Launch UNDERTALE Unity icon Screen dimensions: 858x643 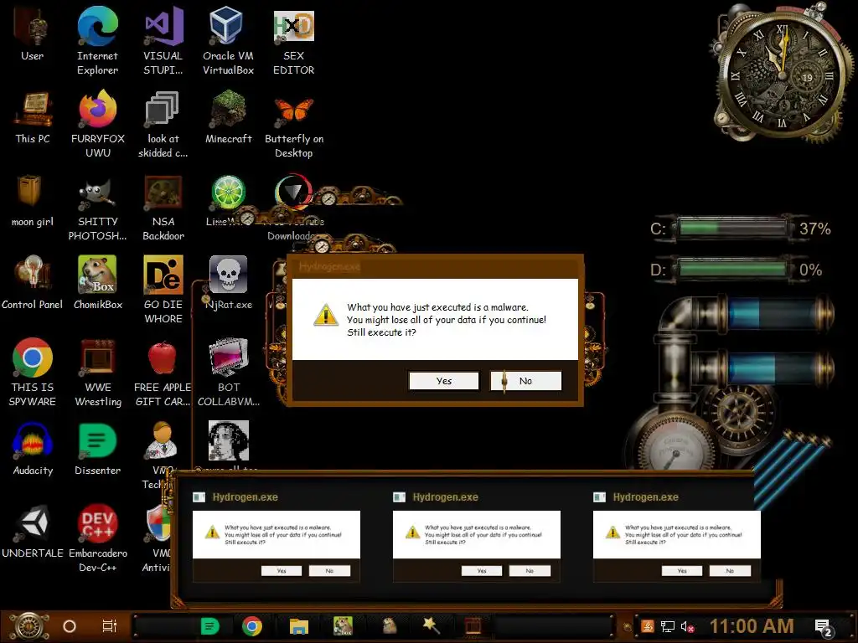point(33,532)
